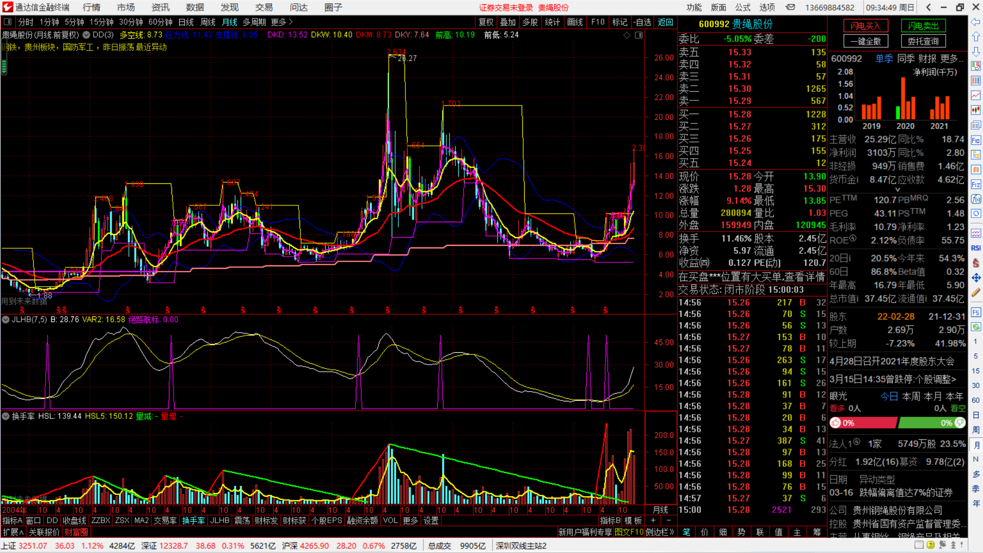The height and width of the screenshot is (553, 983).
Task: Click the panel layout icon left of 分时
Action: (x=8, y=22)
